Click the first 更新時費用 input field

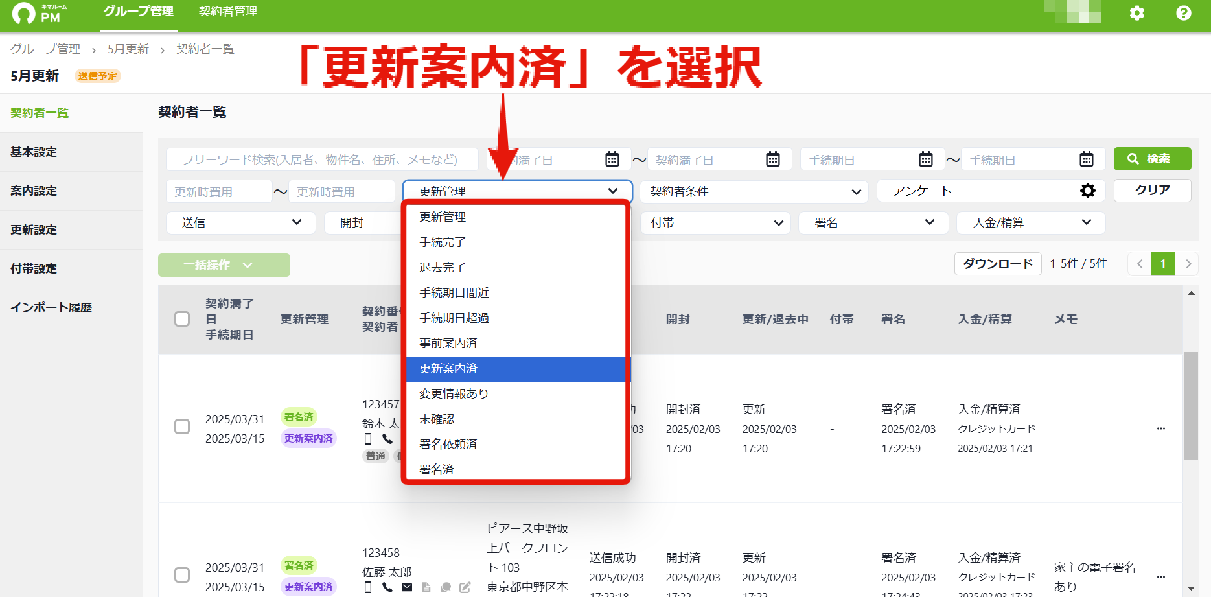[219, 192]
